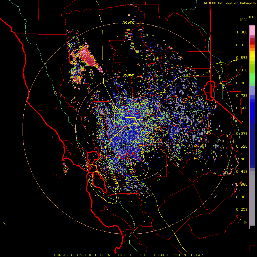Click the 0.893 legend value
Viewport: 257px width, 257px height.
coord(242,57)
